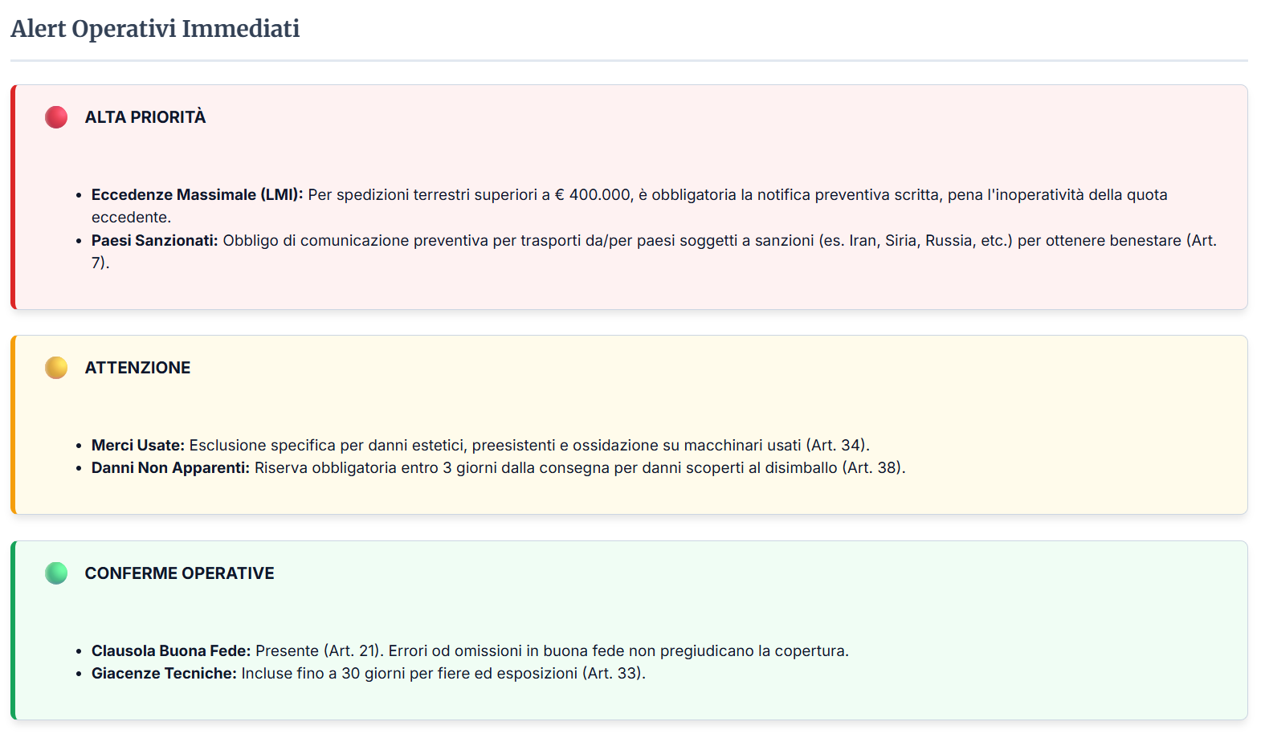This screenshot has height=746, width=1265.
Task: Click the "Clausola Buona Fede:" bold label
Action: coord(171,651)
